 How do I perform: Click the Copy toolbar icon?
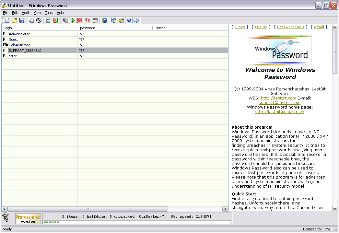pyautogui.click(x=31, y=20)
